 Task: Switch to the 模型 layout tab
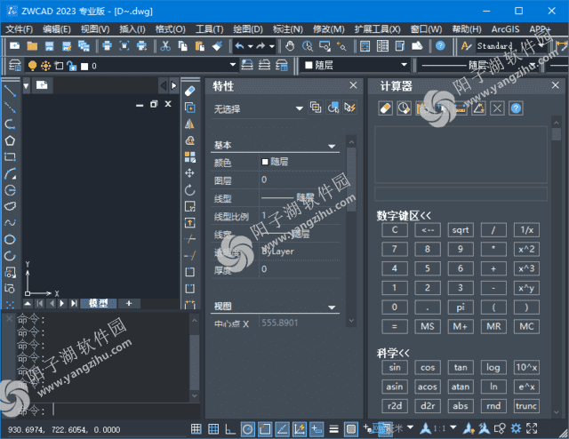[99, 303]
